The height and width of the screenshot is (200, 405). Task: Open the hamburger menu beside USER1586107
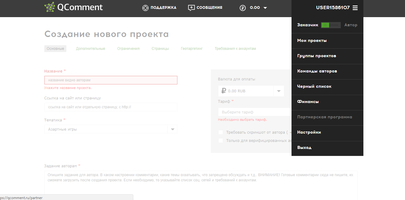click(355, 8)
